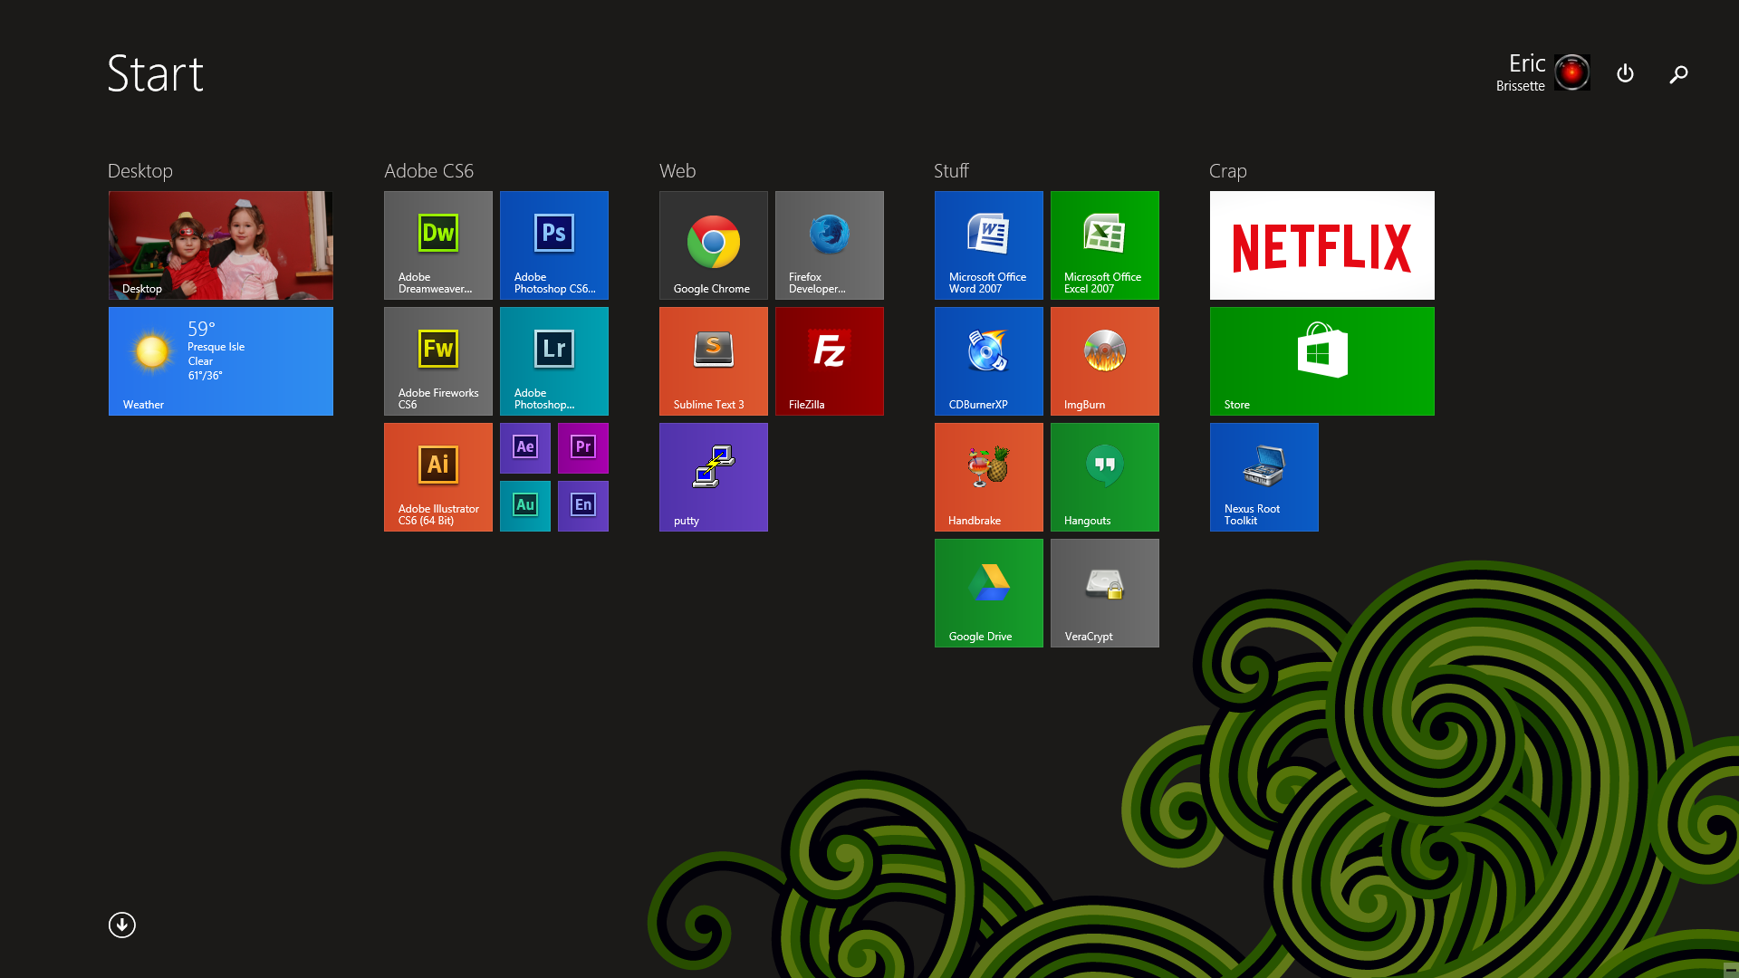Viewport: 1739px width, 978px height.
Task: Open Adobe Fireworks CS6 tile
Action: coord(438,361)
